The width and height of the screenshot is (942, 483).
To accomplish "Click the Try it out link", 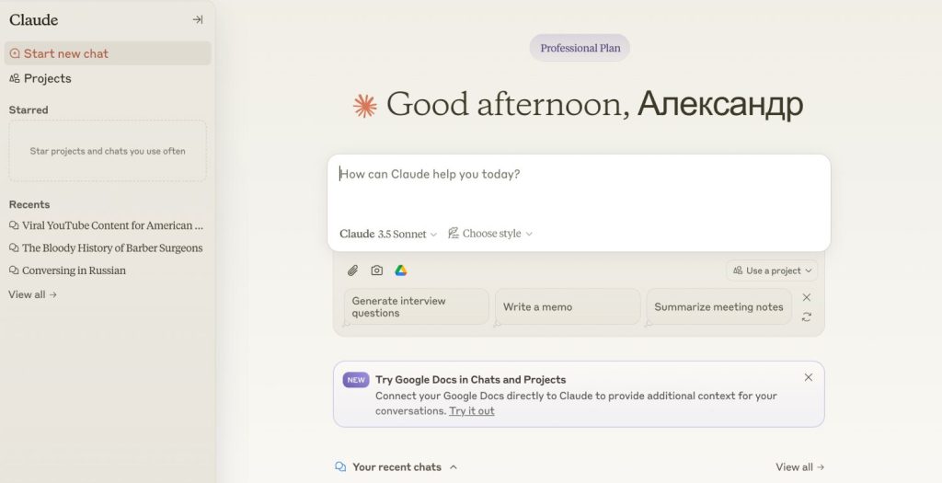I will click(472, 411).
